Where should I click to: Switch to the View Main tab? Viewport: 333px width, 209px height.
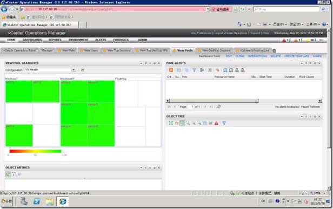(66, 50)
